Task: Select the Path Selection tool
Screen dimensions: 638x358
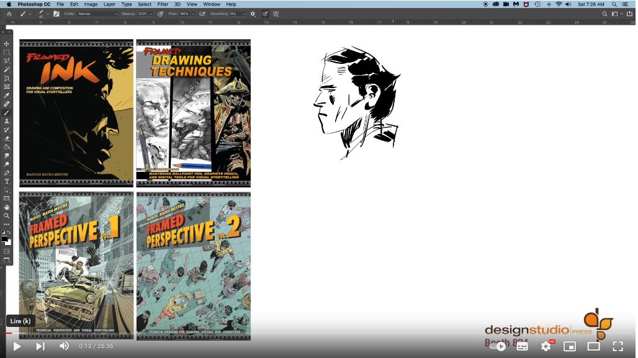Action: point(6,190)
